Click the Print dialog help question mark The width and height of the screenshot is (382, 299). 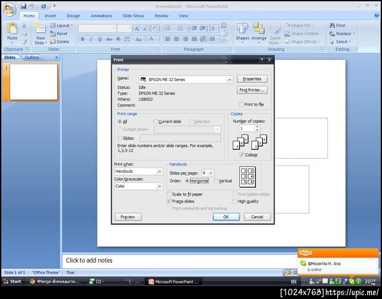262,59
